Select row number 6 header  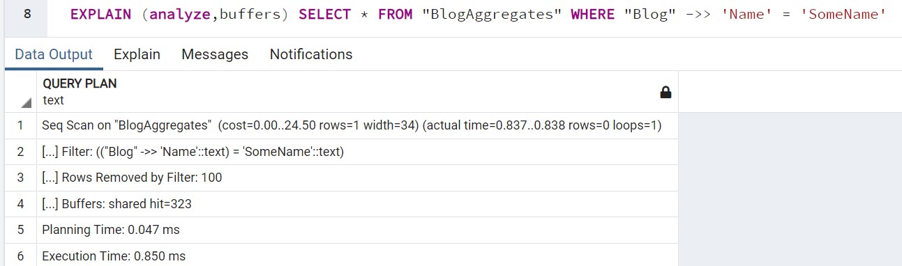coord(20,256)
